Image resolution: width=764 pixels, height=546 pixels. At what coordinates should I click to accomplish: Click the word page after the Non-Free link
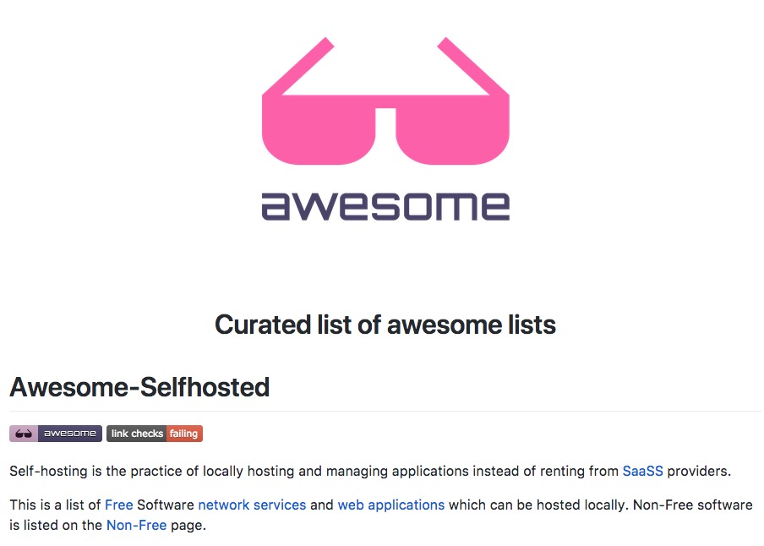click(188, 525)
